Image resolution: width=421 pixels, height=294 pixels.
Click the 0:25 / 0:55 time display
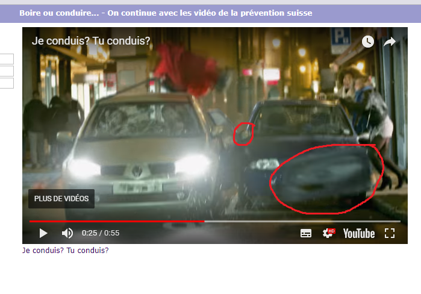[x=101, y=233]
